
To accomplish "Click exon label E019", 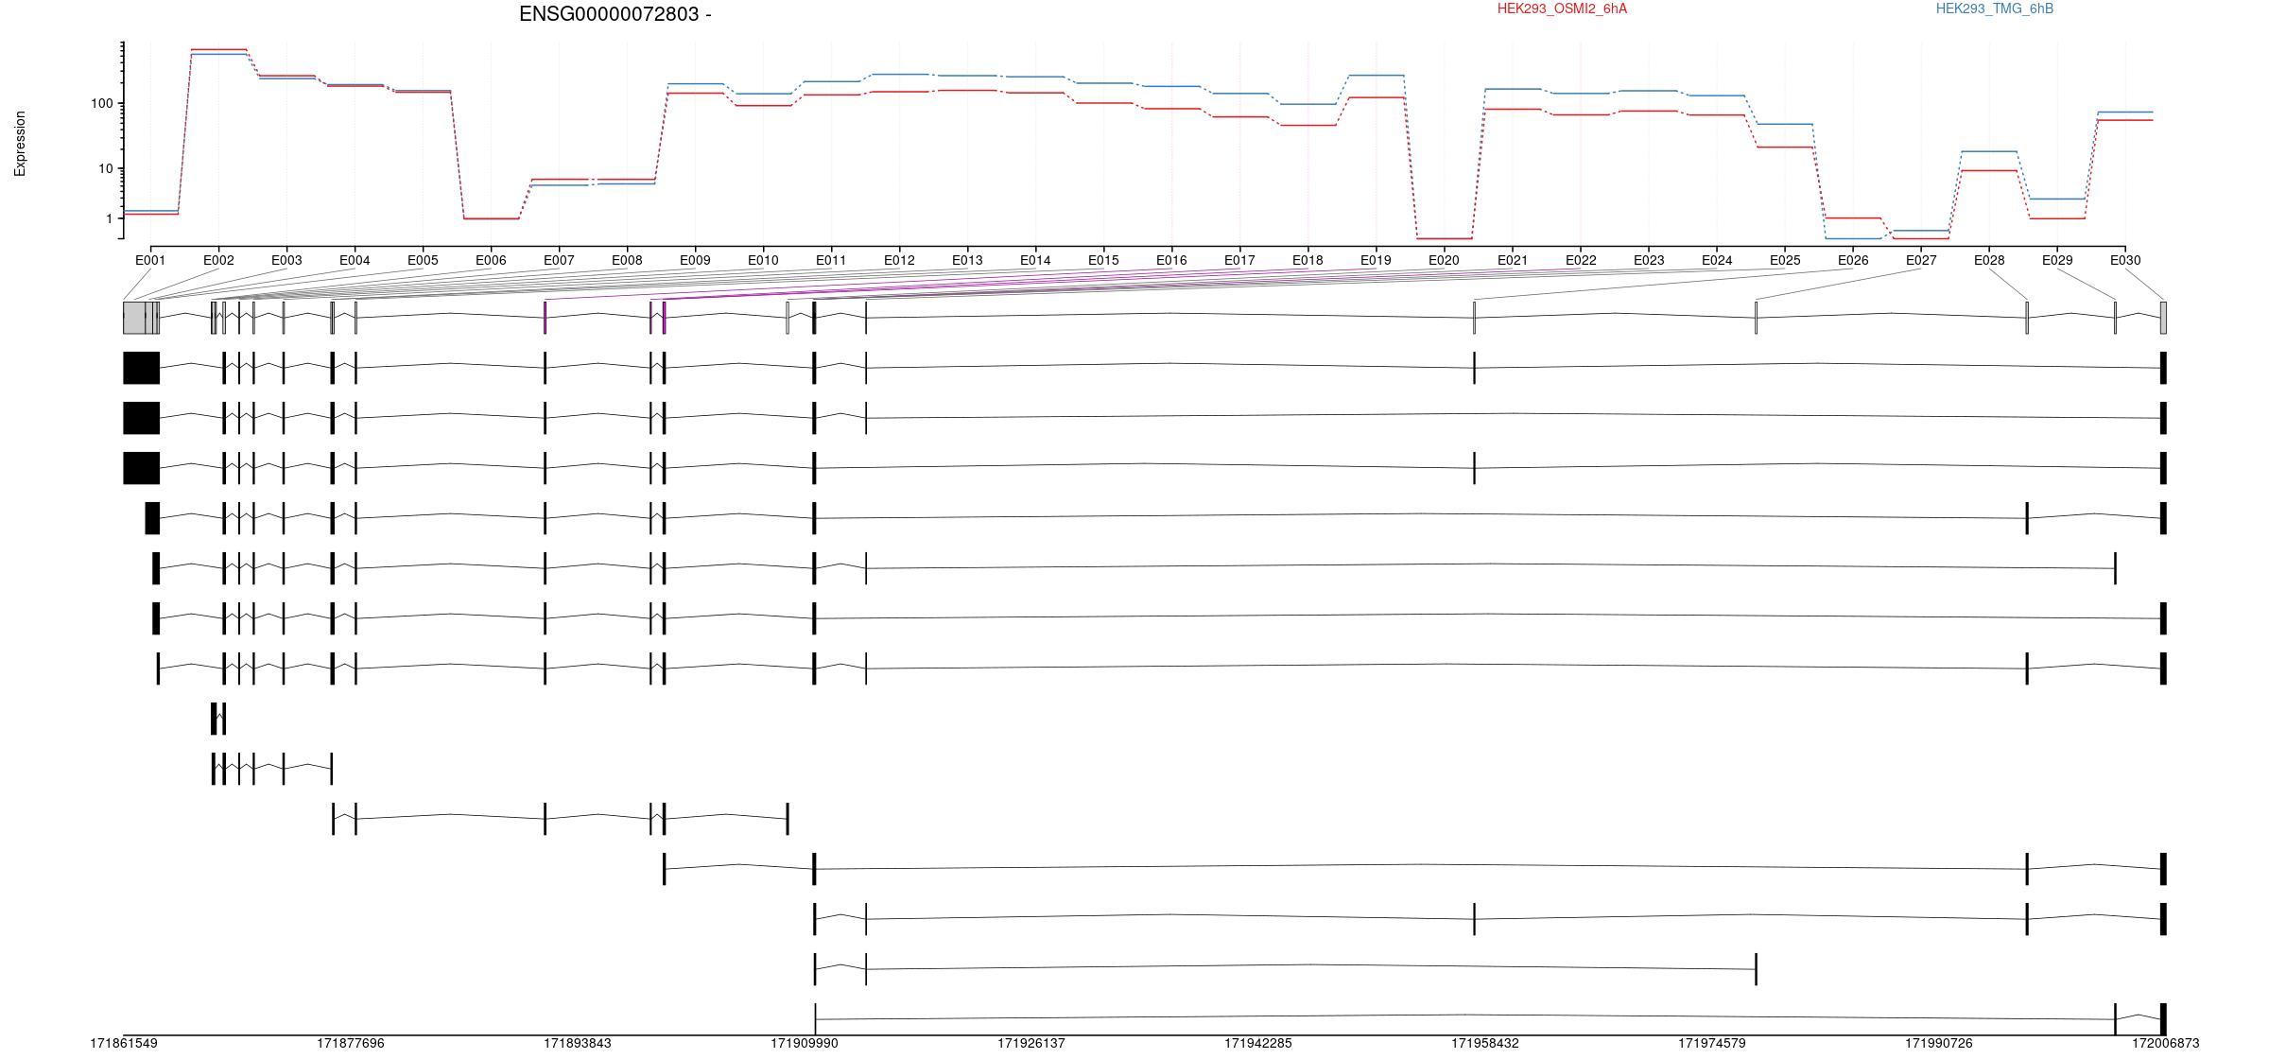I will [1376, 260].
